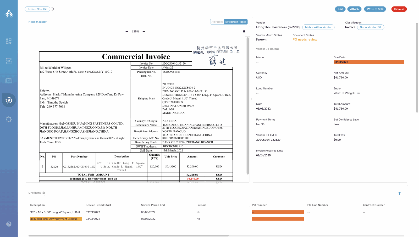Click the Total Tax $0.00 value
This screenshot has height=237, width=419.
coord(337,140)
